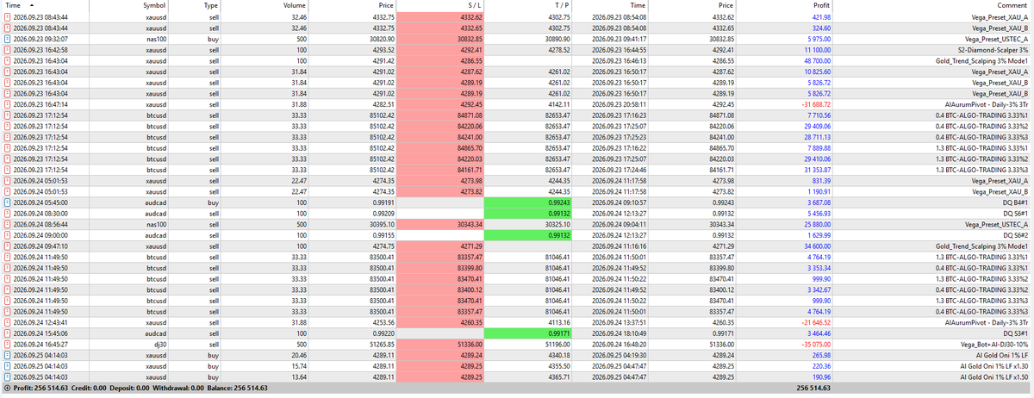Select the Withdrawal: 0.00 status text

pyautogui.click(x=179, y=389)
